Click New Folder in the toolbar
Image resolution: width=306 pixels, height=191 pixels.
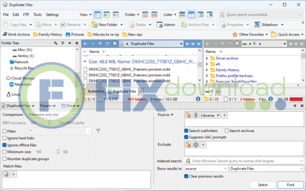[104, 24]
